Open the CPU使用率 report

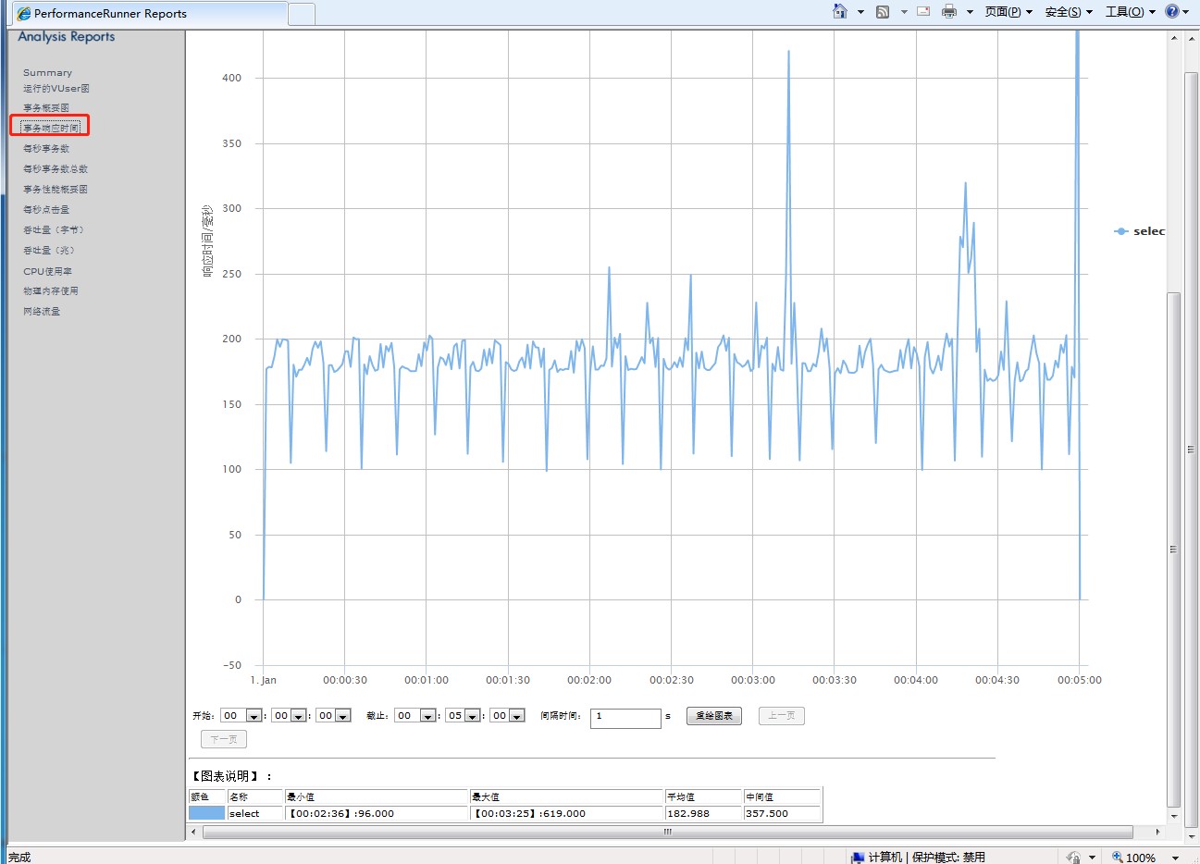47,271
